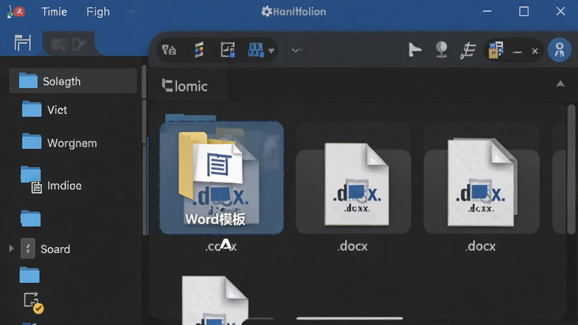
Task: Select the panel layout icon below the app logo
Action: (x=23, y=43)
